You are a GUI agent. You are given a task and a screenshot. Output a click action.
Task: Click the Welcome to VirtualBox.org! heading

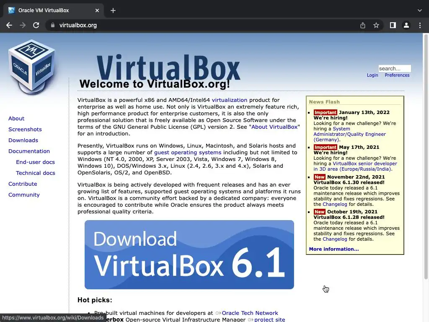pos(155,84)
